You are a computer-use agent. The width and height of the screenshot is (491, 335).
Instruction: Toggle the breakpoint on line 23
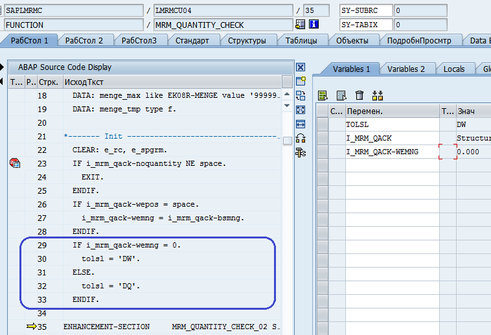15,163
